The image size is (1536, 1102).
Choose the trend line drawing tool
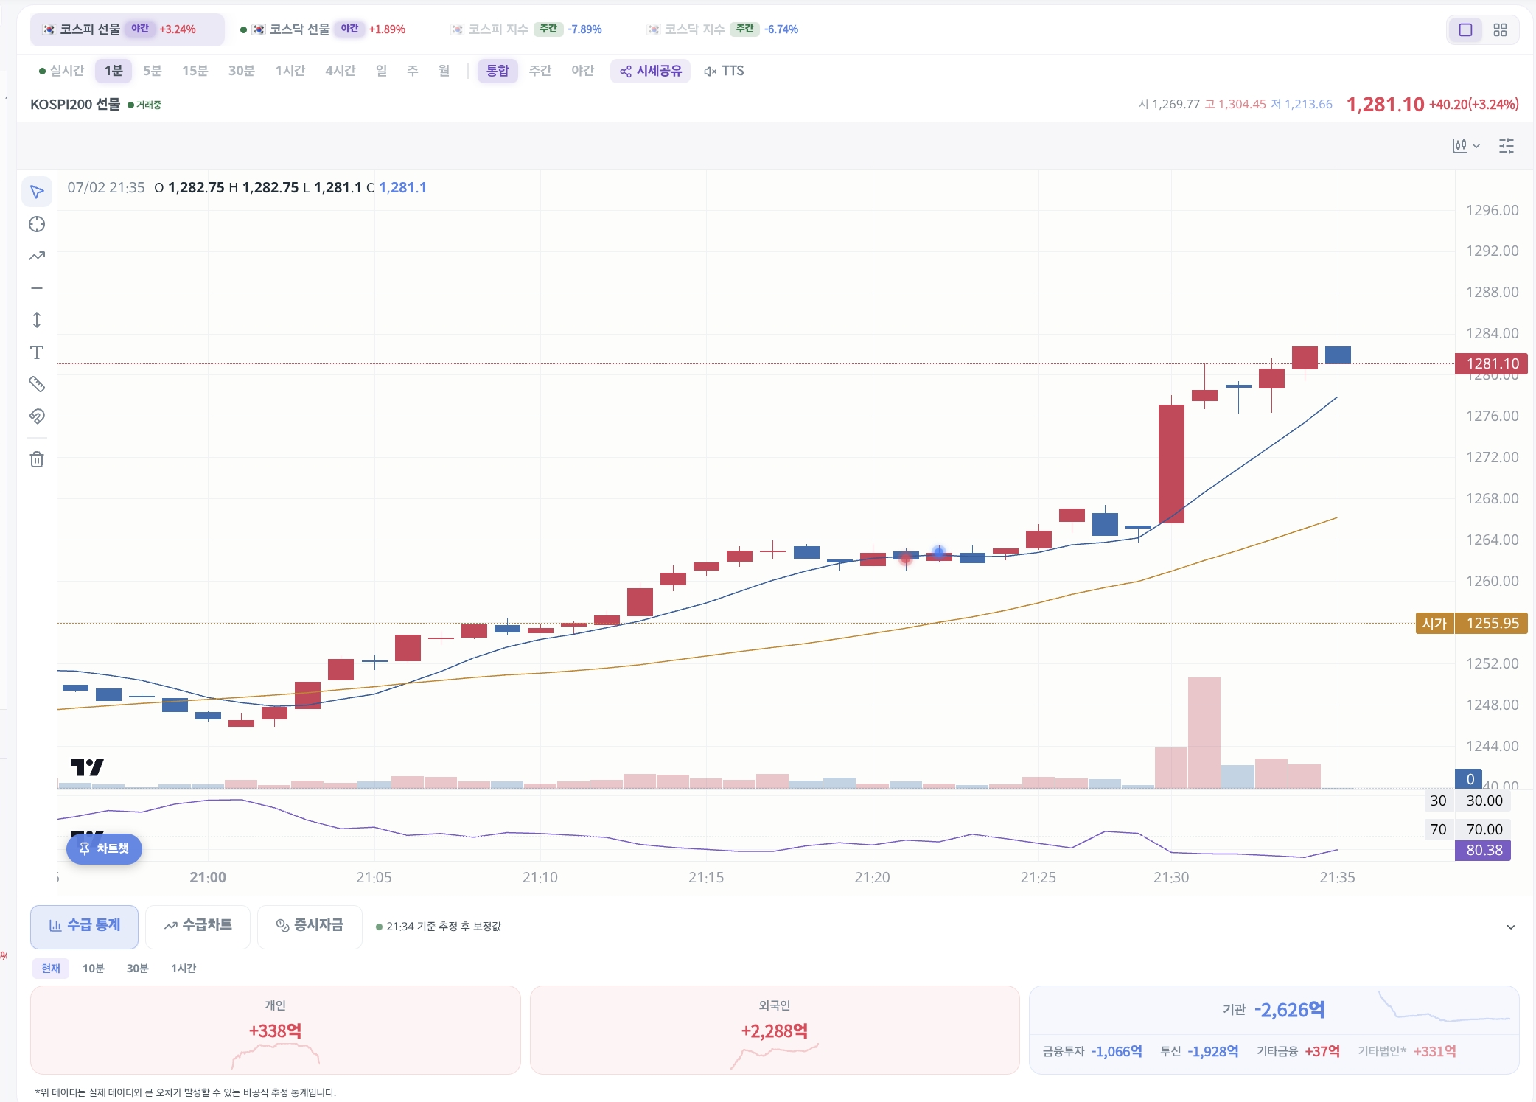pos(37,257)
